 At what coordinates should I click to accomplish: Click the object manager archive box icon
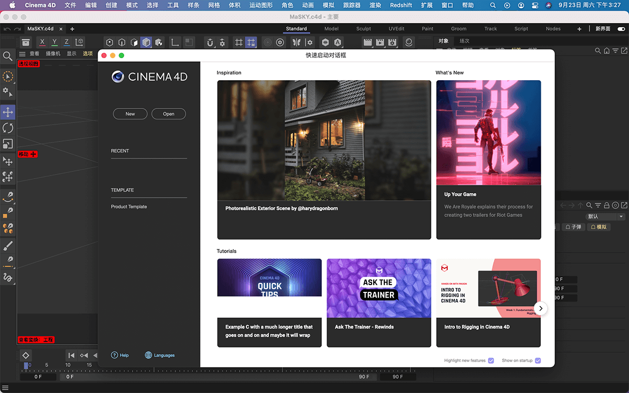point(26,42)
